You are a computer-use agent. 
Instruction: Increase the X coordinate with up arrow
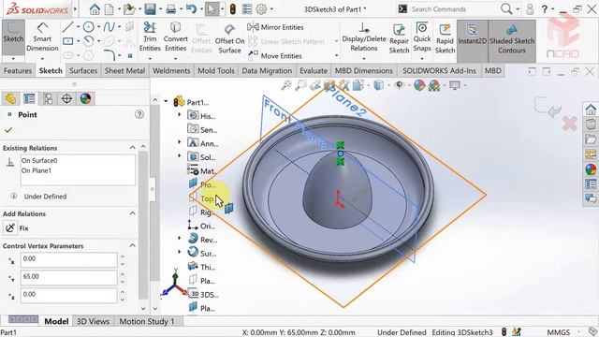click(123, 256)
